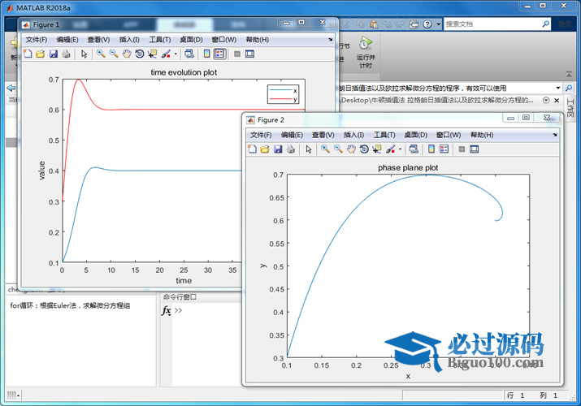The image size is (581, 406).
Task: Click Show Plot Tools icon in Figure 2
Action: coord(475,149)
